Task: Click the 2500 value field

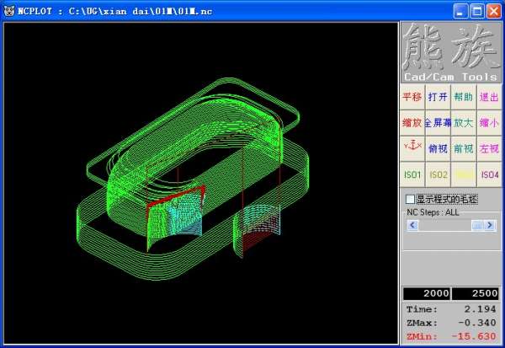Action: pos(475,293)
